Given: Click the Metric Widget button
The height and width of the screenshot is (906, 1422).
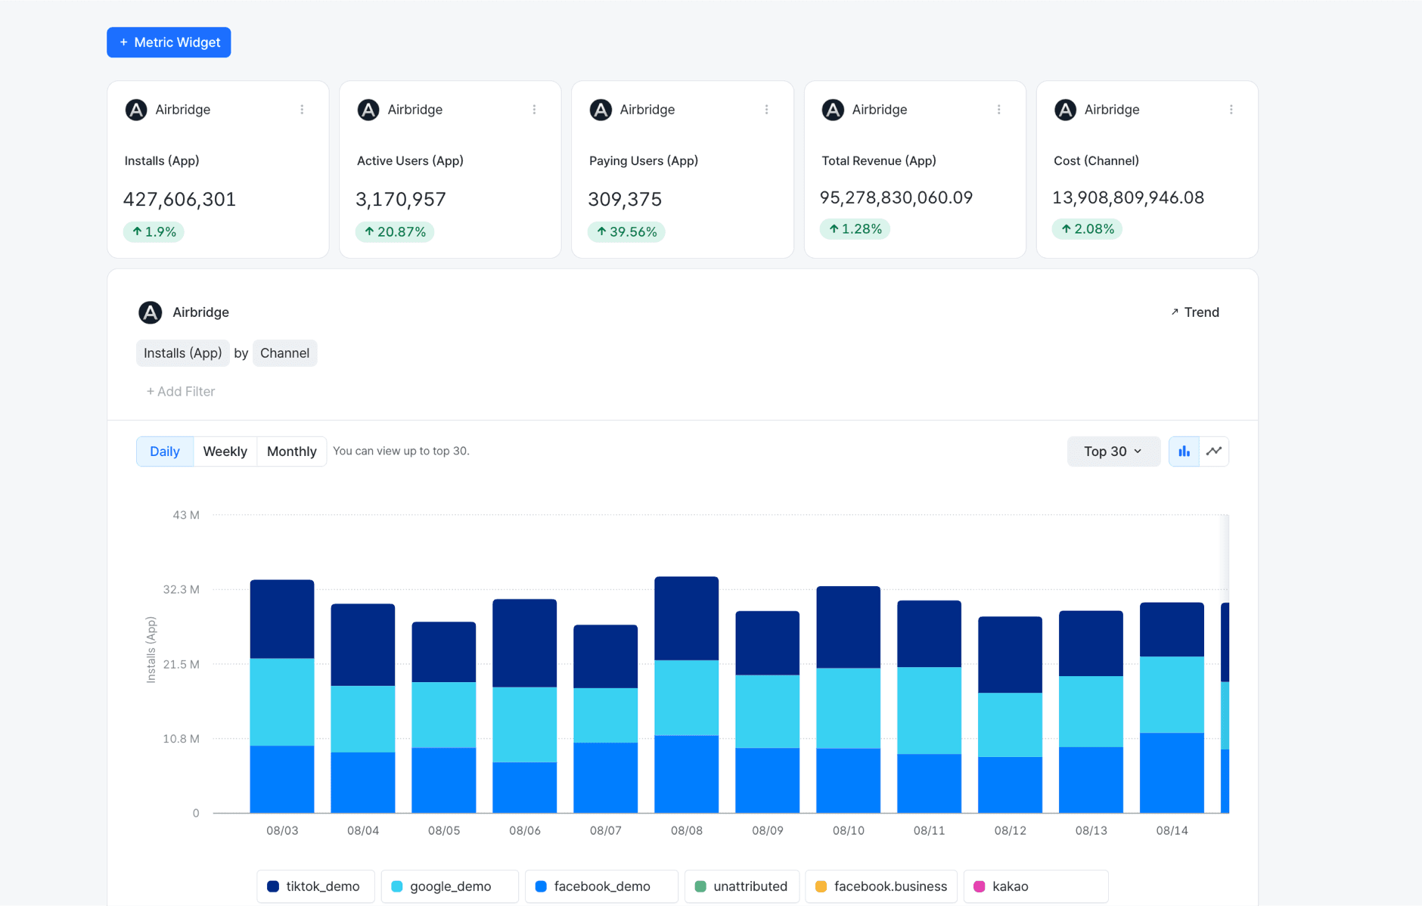Looking at the screenshot, I should pos(169,42).
